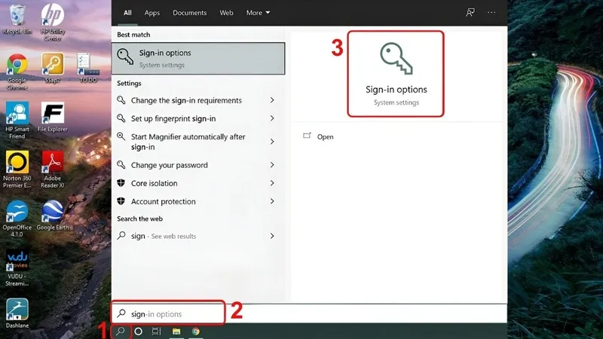Open File Explorer from the taskbar
The height and width of the screenshot is (339, 603).
coord(176,331)
